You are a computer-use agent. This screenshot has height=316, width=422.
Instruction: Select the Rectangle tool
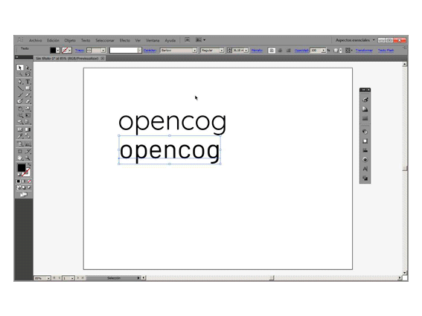coord(28,88)
